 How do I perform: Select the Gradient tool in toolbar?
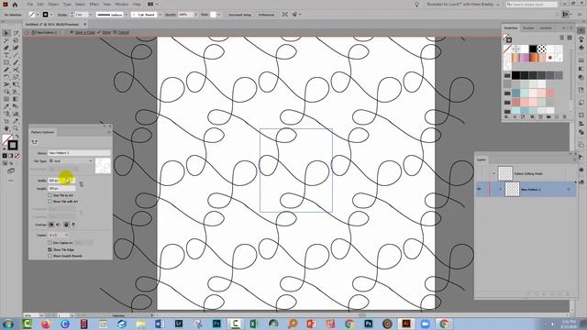(x=16, y=99)
